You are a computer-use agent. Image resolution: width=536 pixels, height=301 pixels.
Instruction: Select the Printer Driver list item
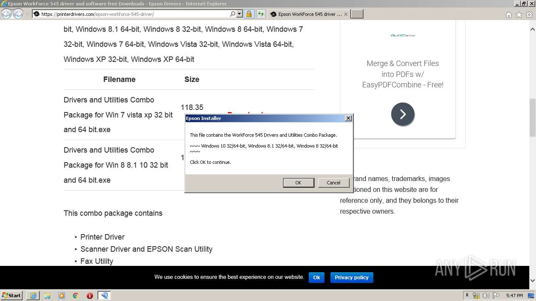103,237
